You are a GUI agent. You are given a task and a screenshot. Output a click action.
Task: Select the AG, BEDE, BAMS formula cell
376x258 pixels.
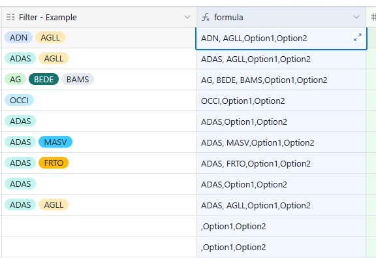click(281, 80)
